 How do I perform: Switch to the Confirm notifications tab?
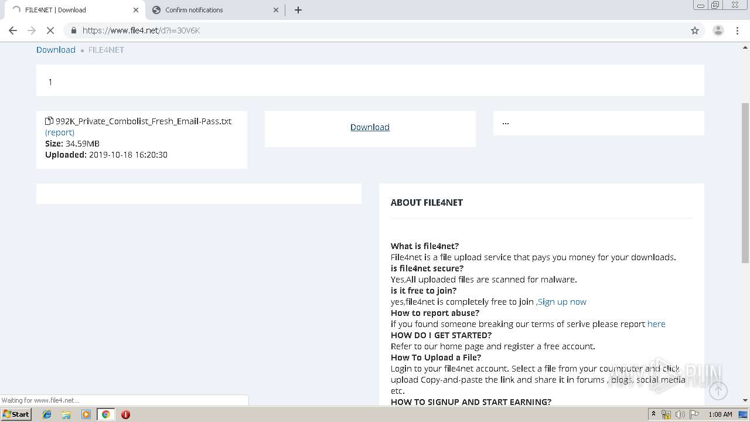coord(214,10)
